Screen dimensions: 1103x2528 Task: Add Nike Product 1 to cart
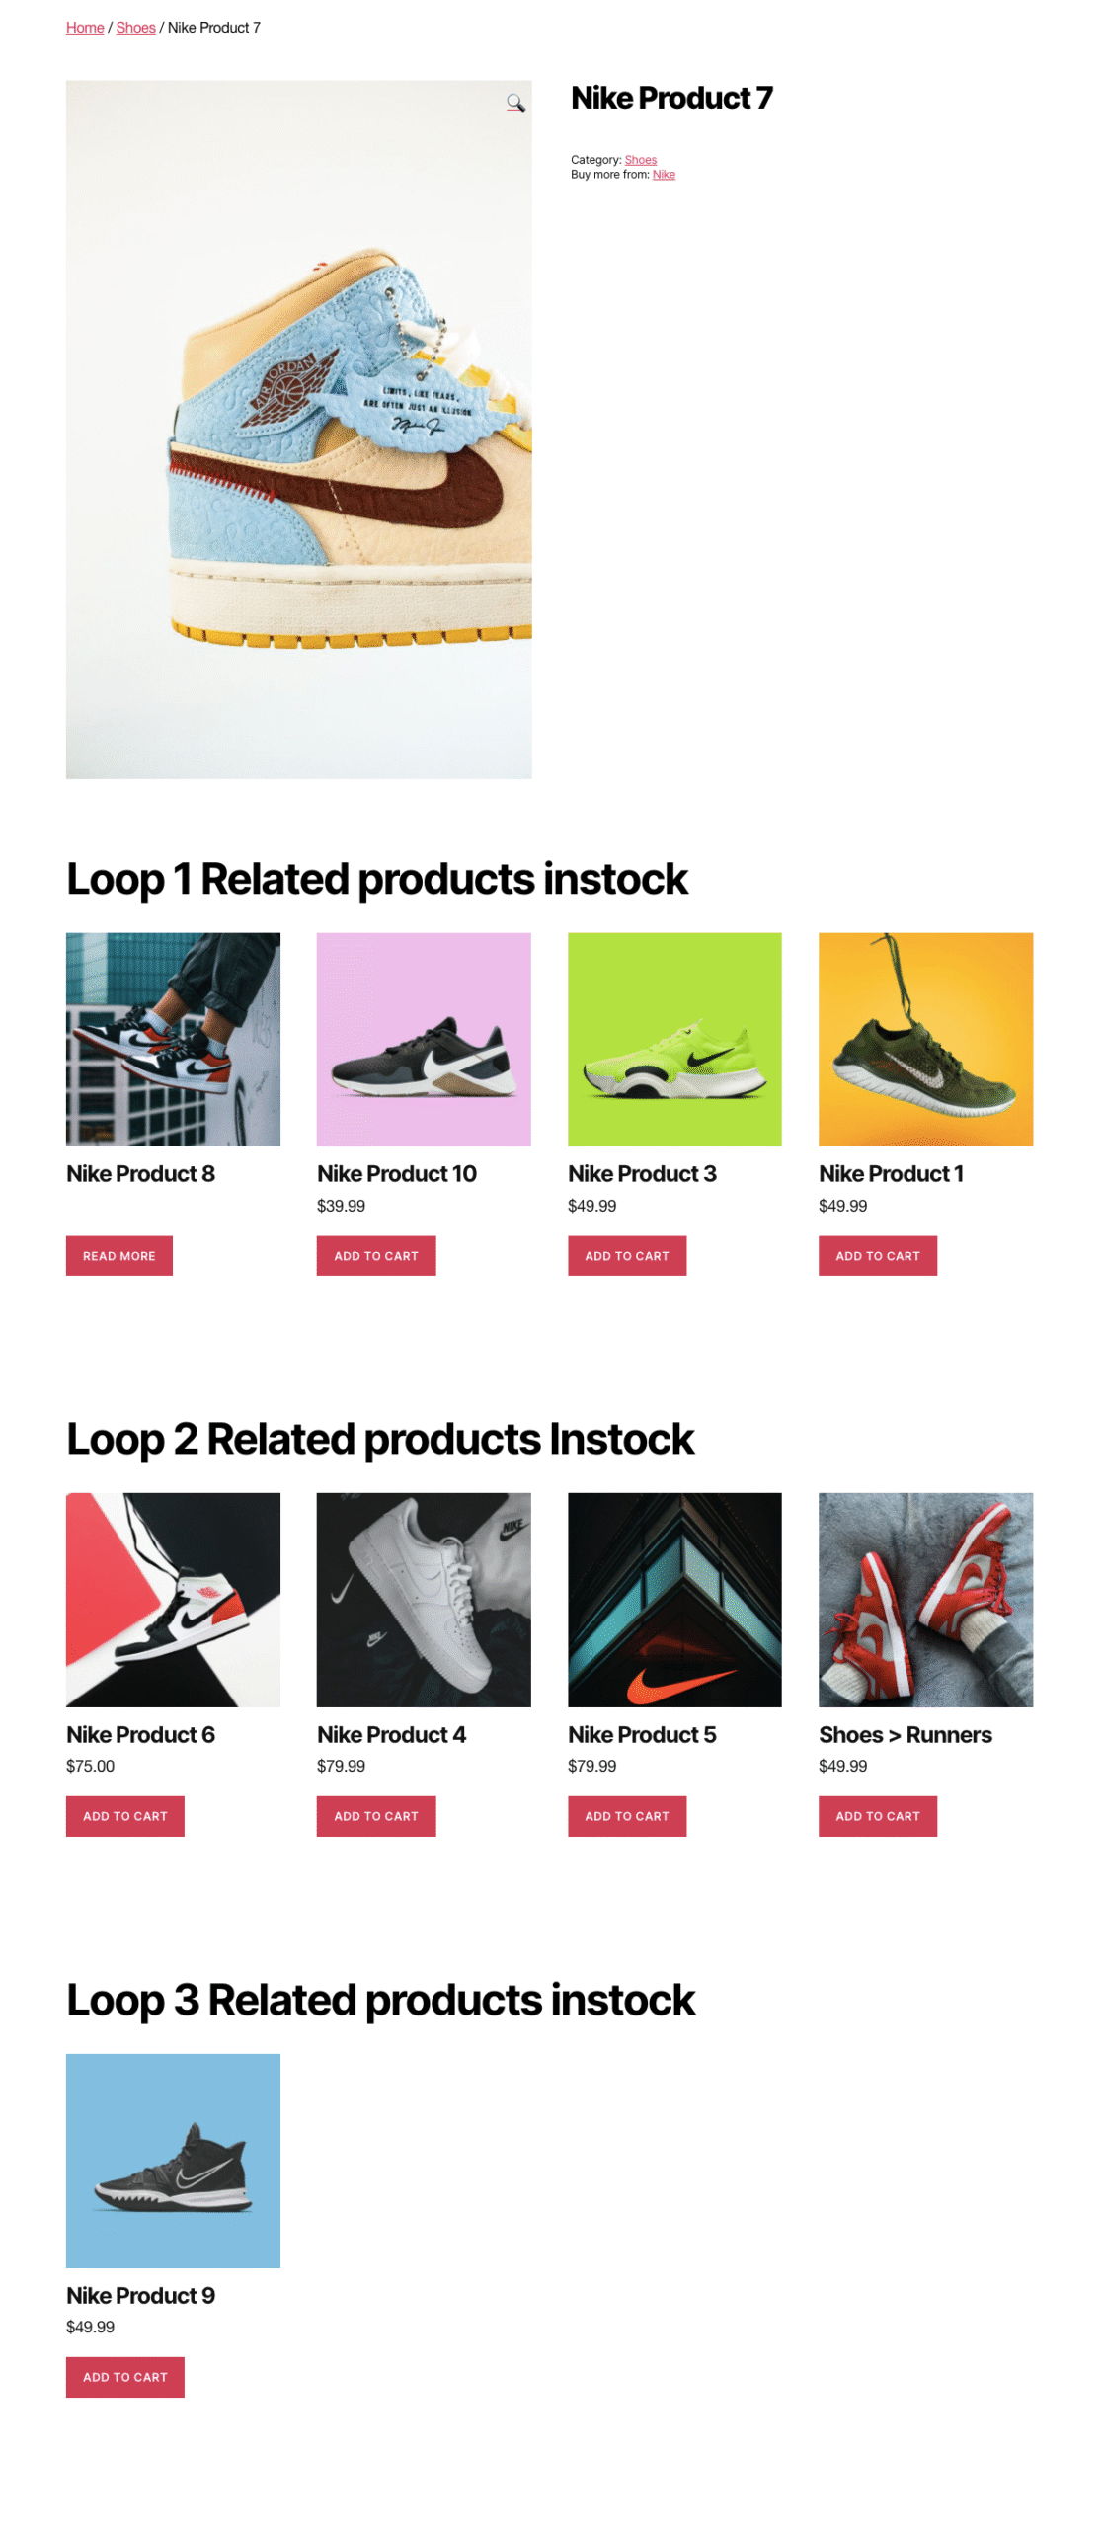877,1255
